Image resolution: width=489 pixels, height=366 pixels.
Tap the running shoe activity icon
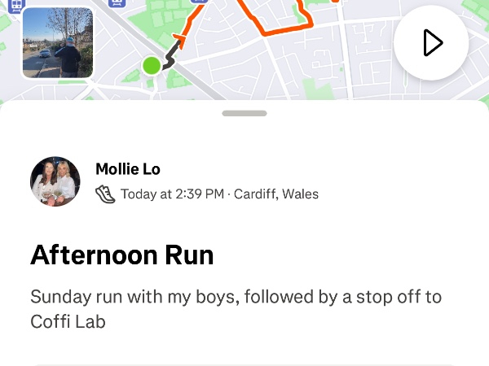coord(105,194)
